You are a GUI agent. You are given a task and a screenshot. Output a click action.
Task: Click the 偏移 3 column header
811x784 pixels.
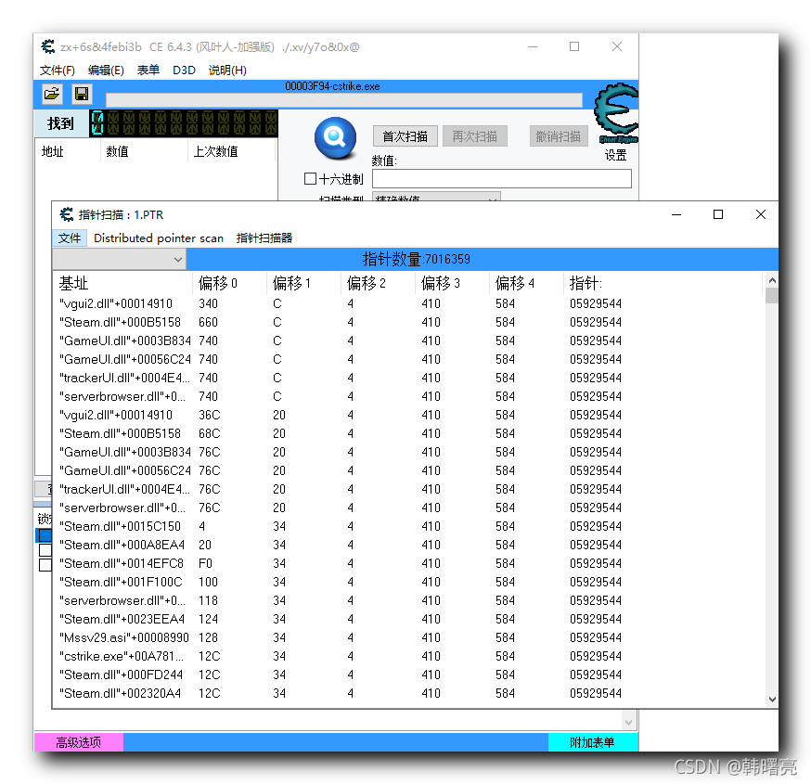452,283
